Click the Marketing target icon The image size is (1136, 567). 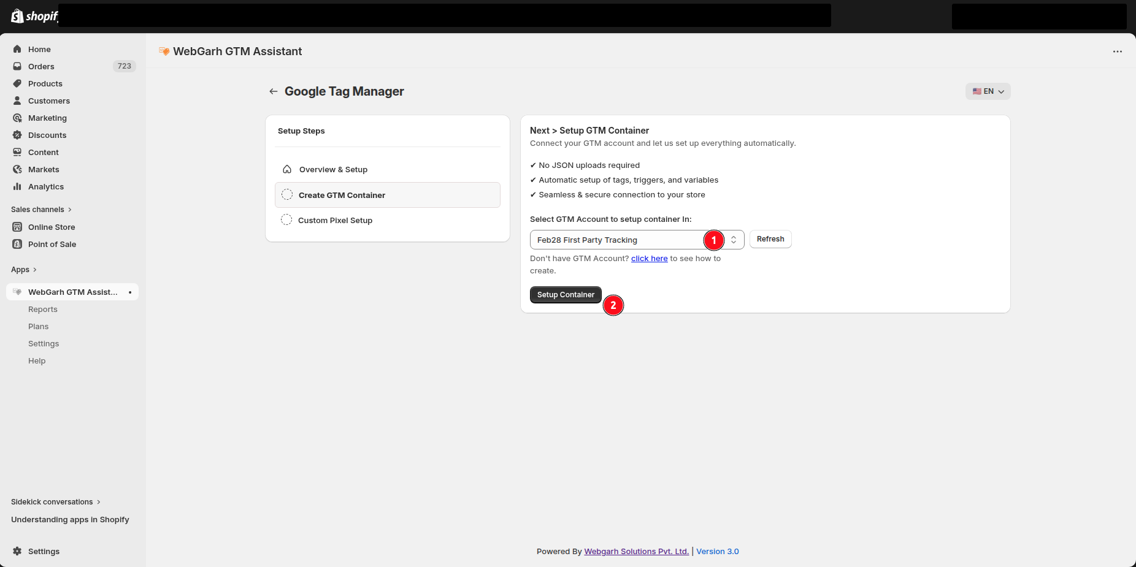(17, 118)
